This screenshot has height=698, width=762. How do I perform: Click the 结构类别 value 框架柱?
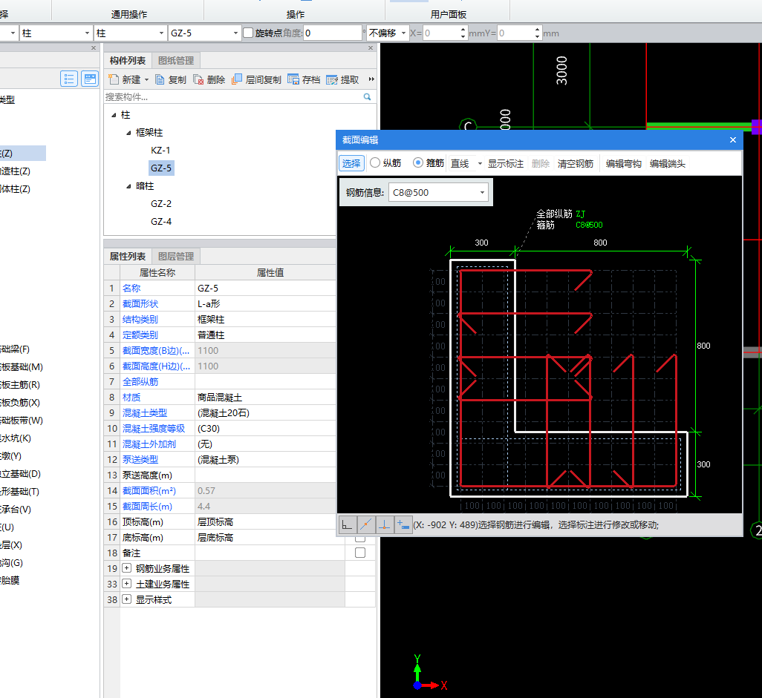[x=265, y=320]
